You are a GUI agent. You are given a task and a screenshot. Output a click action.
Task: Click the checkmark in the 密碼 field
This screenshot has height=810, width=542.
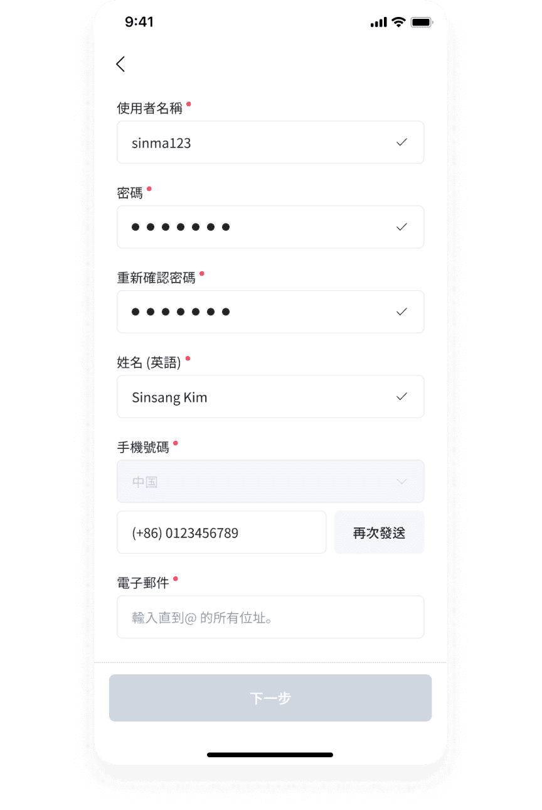pyautogui.click(x=401, y=227)
